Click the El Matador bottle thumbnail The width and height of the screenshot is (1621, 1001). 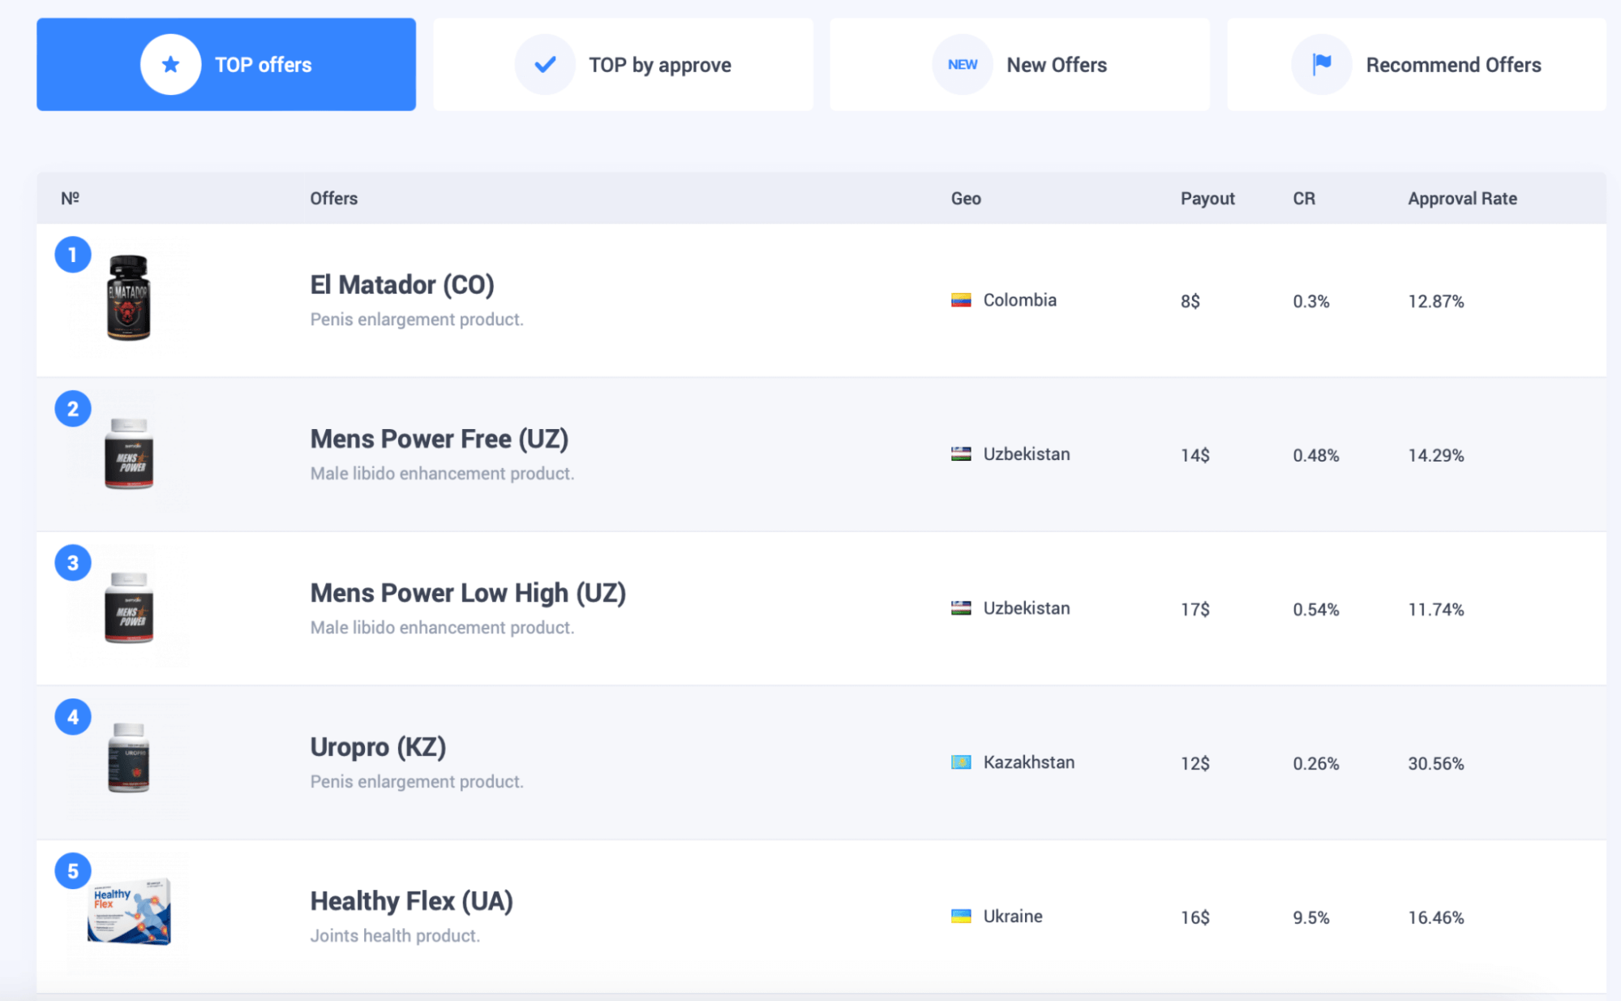click(x=129, y=298)
